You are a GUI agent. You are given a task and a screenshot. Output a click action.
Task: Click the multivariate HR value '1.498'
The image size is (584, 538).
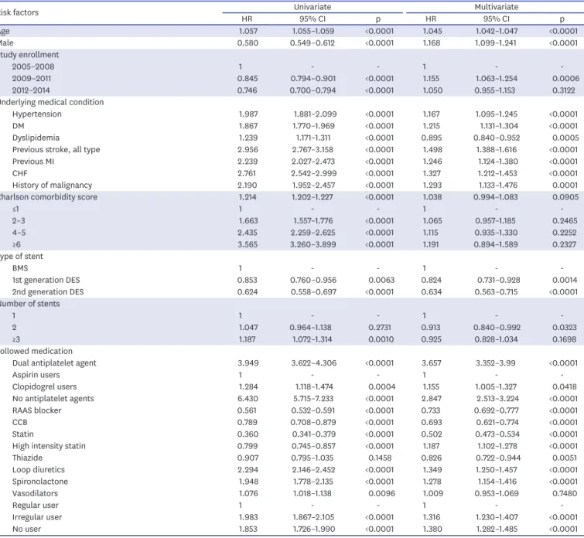click(x=432, y=150)
